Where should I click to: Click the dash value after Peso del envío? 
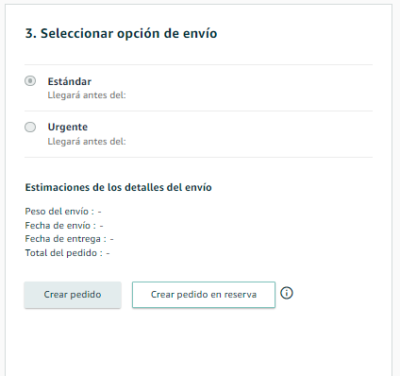click(x=99, y=212)
